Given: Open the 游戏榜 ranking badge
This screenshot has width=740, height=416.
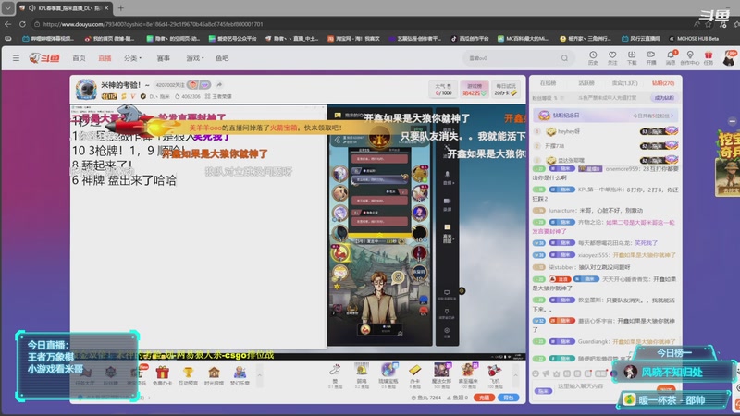Looking at the screenshot, I should click(475, 89).
